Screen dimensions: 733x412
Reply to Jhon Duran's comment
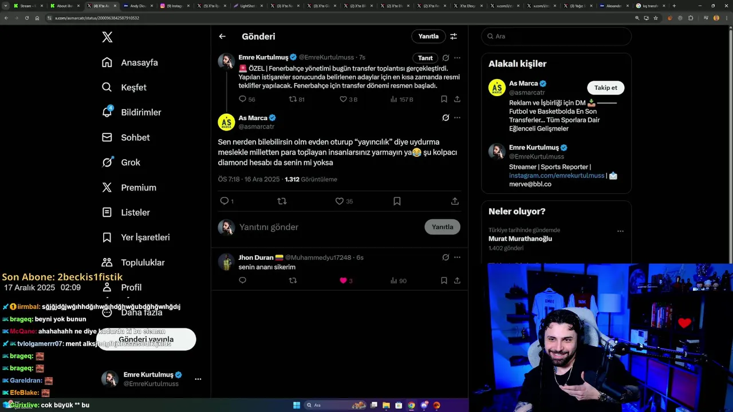click(242, 280)
